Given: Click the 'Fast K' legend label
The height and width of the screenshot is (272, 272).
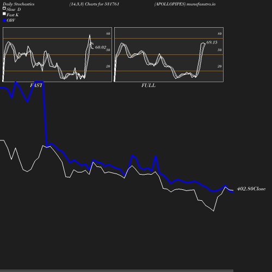Looking at the screenshot, I should [x=13, y=15].
